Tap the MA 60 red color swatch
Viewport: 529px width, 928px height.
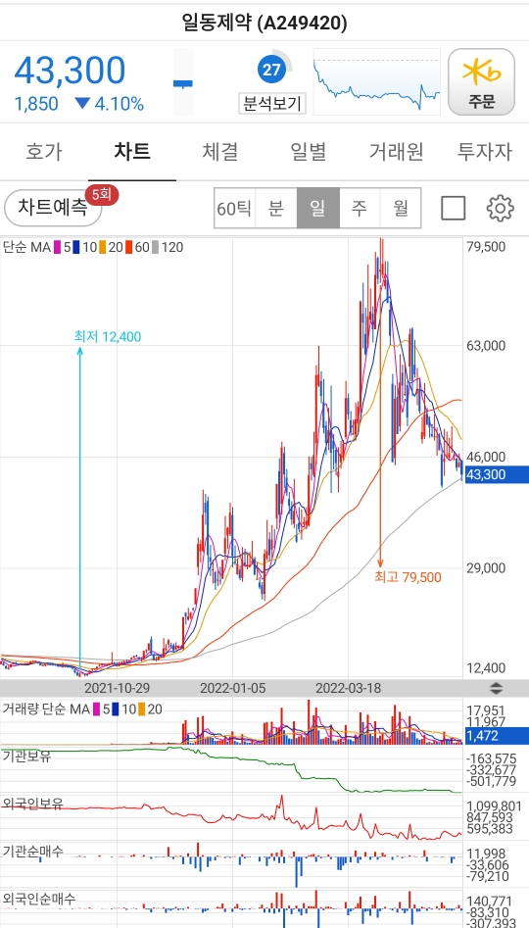coord(128,247)
